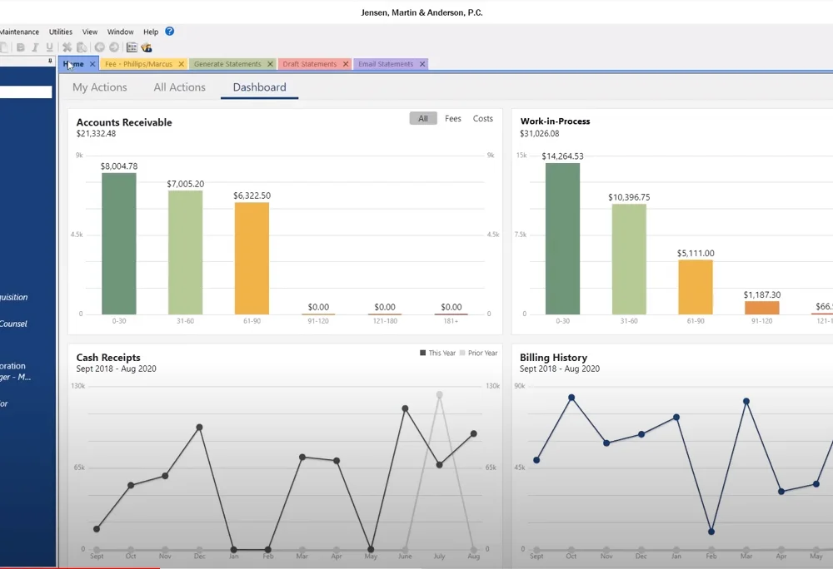Open the calendar toolbar icon
Image resolution: width=833 pixels, height=569 pixels.
(132, 47)
